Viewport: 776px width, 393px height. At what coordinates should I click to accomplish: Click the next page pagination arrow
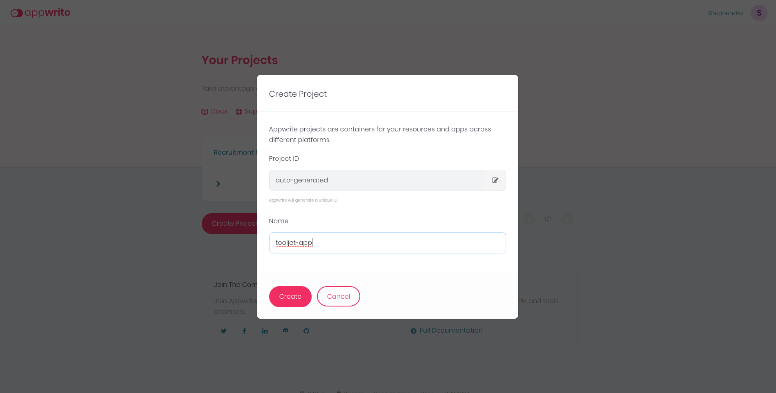567,219
